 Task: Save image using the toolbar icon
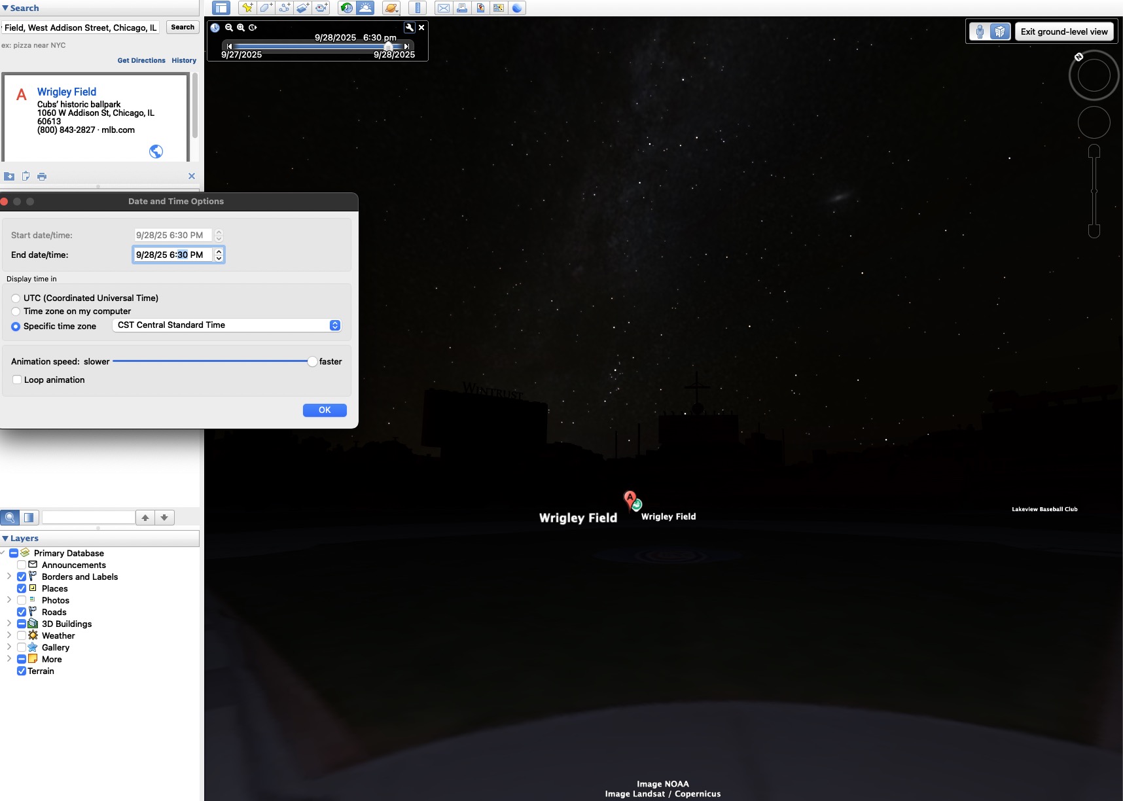pyautogui.click(x=480, y=8)
